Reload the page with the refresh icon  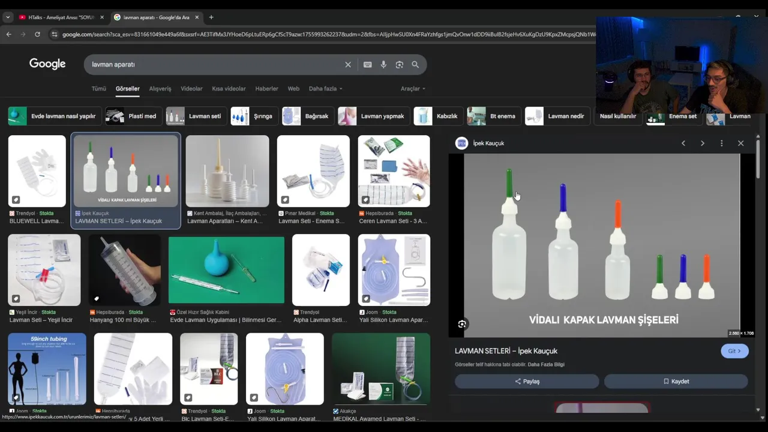pyautogui.click(x=37, y=34)
